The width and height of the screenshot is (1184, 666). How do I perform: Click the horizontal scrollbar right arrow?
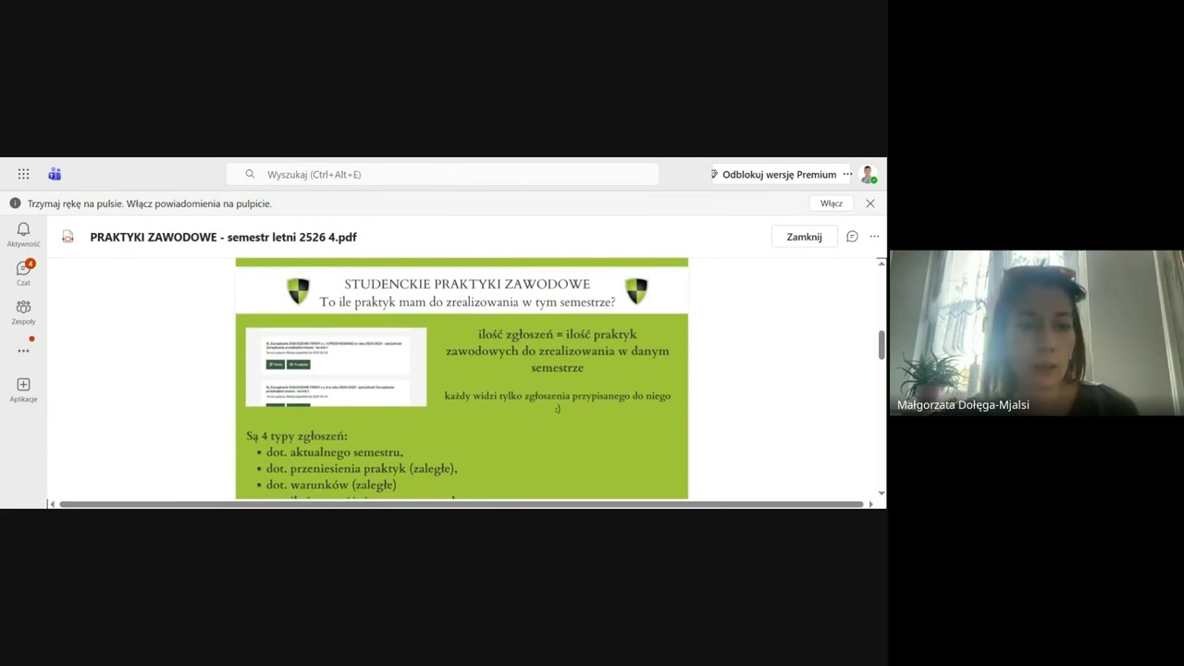870,504
